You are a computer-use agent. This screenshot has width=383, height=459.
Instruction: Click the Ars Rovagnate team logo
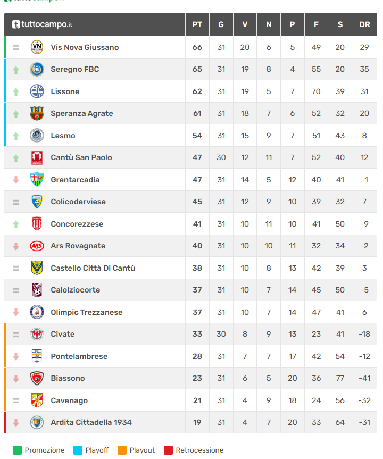coord(37,246)
